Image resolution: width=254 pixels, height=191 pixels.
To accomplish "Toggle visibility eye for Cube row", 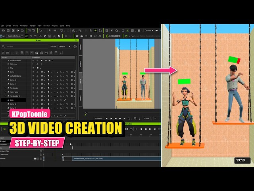I will point(33,72).
